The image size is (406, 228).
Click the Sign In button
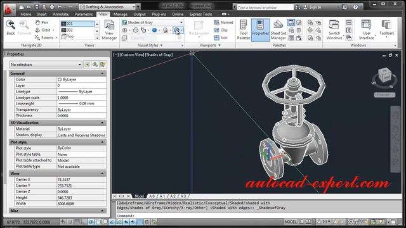point(312,7)
